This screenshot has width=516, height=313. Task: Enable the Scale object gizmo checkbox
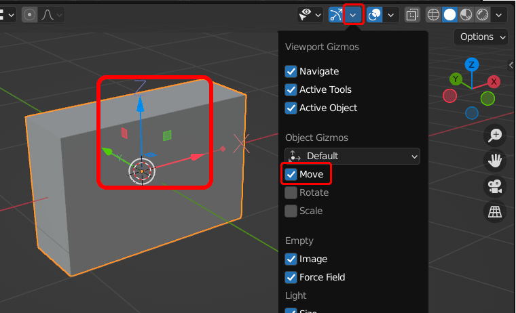click(x=291, y=211)
